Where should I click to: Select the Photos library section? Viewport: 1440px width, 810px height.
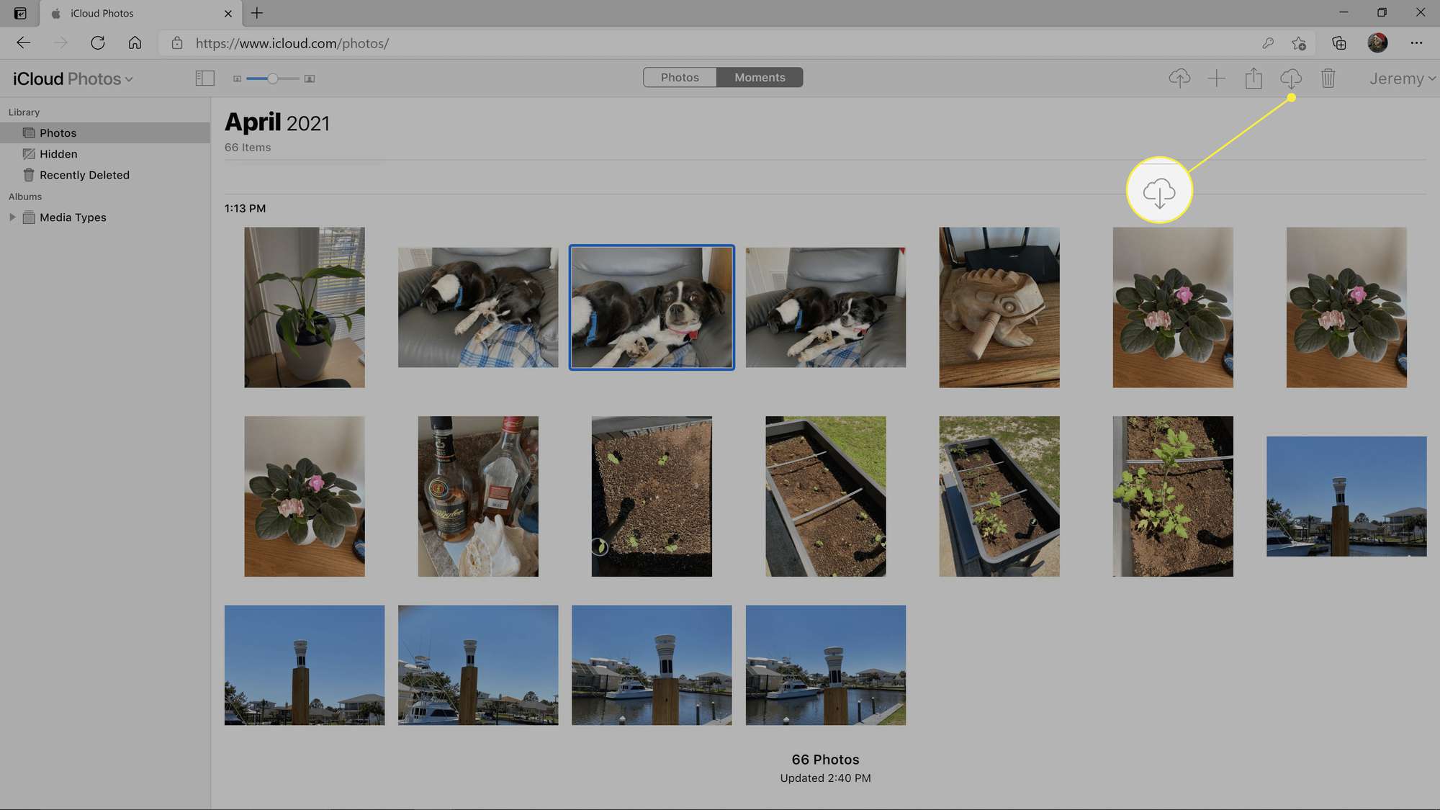[x=58, y=132]
